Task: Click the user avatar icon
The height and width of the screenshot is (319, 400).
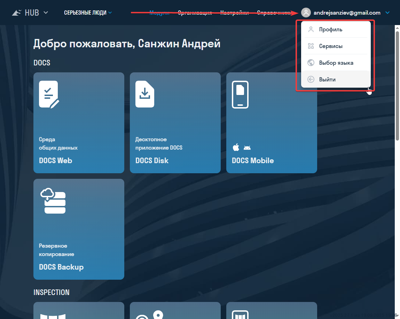Action: click(306, 13)
